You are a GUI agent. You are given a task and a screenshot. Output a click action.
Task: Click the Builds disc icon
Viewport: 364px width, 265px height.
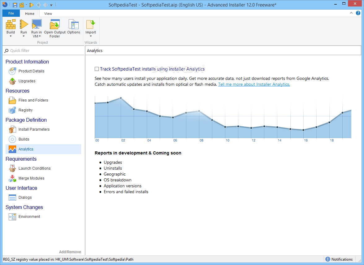[x=12, y=139]
